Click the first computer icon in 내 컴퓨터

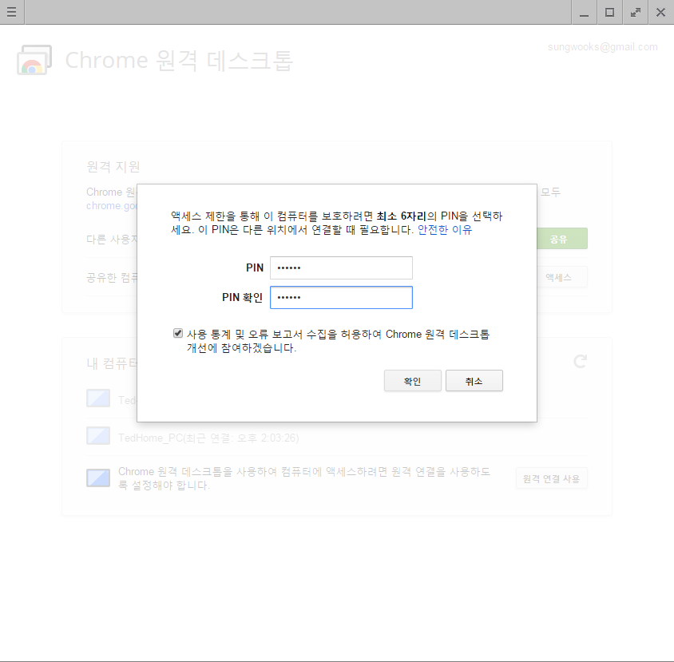tap(98, 398)
